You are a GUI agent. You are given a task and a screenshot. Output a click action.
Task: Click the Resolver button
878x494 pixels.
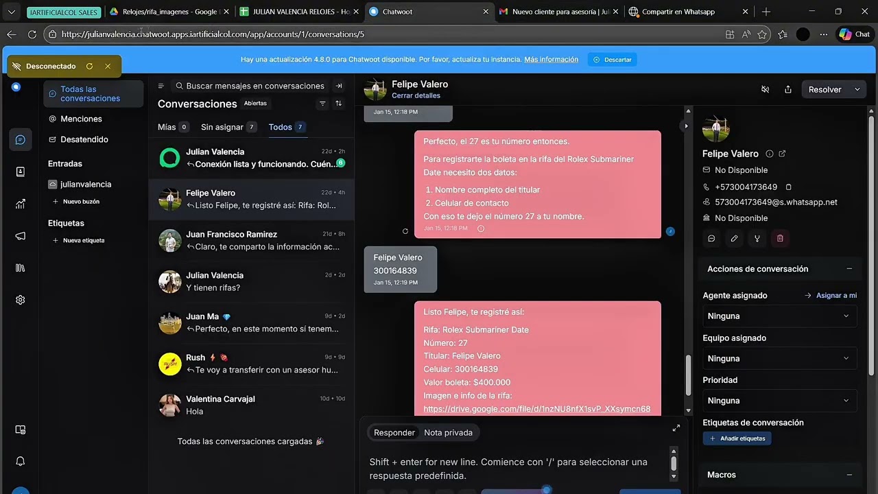(825, 89)
